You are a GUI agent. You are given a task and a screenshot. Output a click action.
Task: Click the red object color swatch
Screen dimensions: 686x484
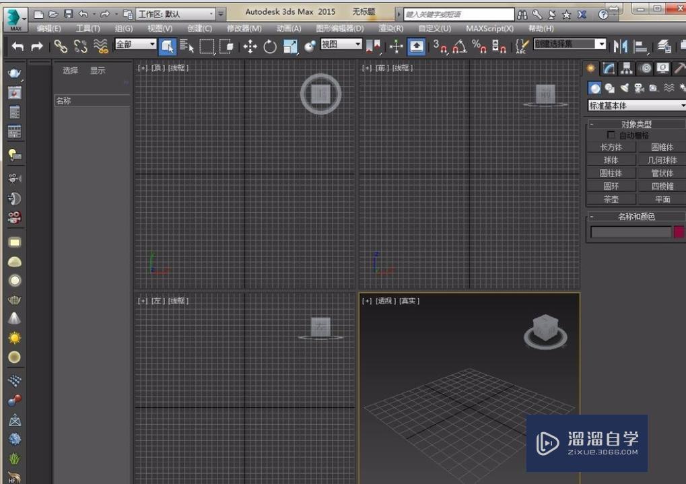(679, 232)
